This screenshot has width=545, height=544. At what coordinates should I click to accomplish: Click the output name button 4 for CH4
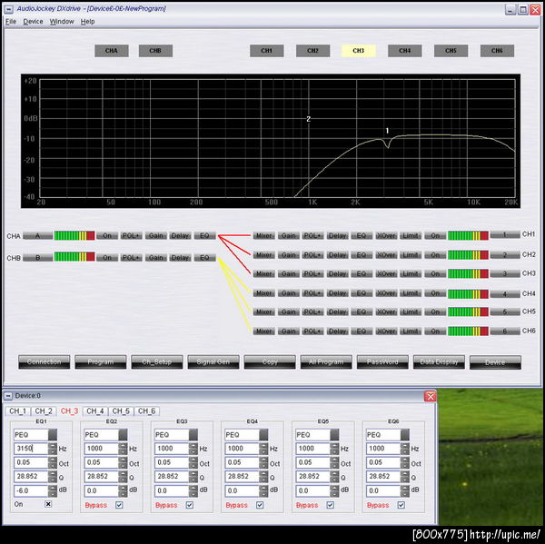[505, 293]
